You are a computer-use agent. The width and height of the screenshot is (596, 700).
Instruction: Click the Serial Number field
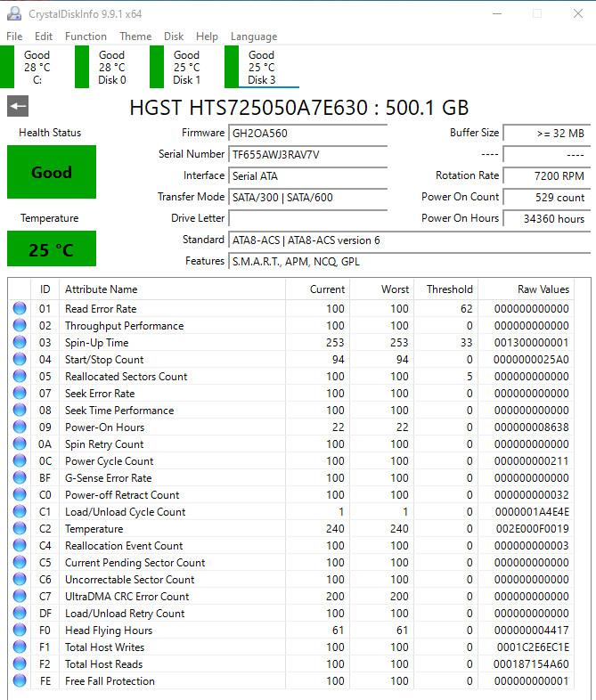point(307,154)
